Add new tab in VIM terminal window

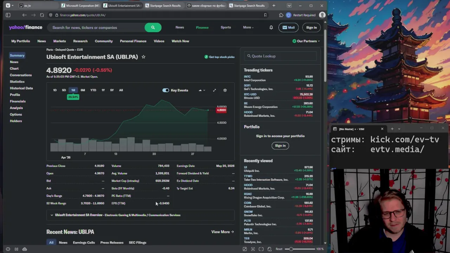point(392,129)
